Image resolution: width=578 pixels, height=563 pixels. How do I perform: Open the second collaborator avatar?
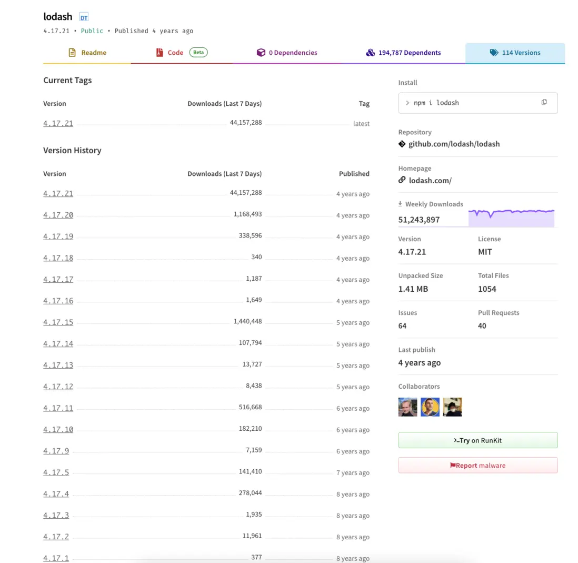click(x=430, y=407)
